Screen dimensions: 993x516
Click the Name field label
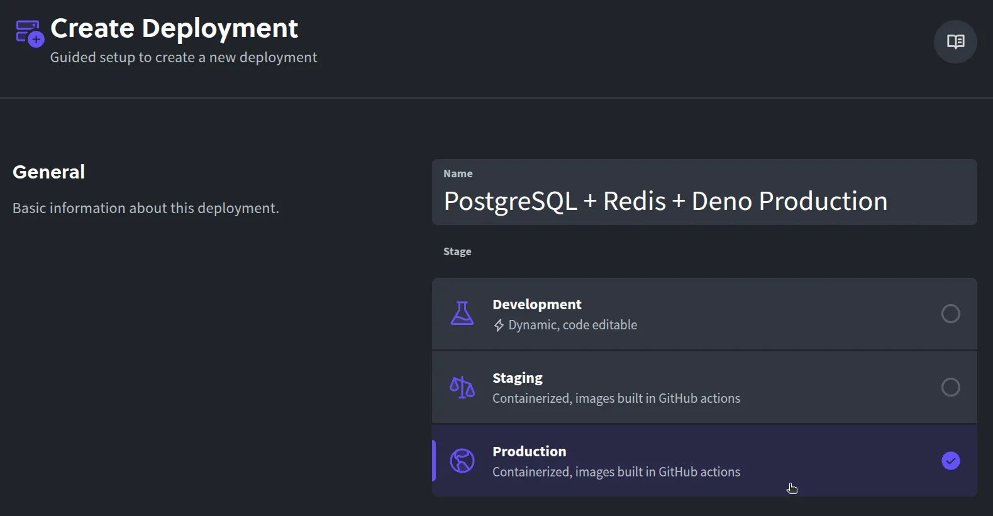coord(458,174)
